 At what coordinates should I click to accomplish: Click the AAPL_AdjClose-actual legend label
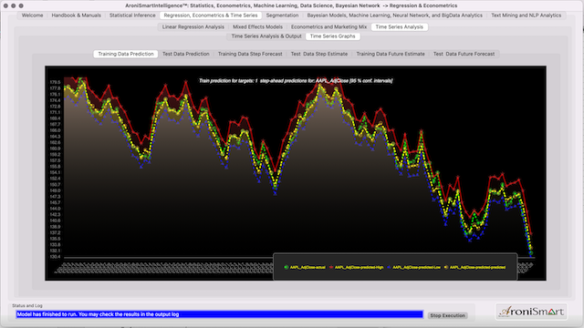point(308,267)
